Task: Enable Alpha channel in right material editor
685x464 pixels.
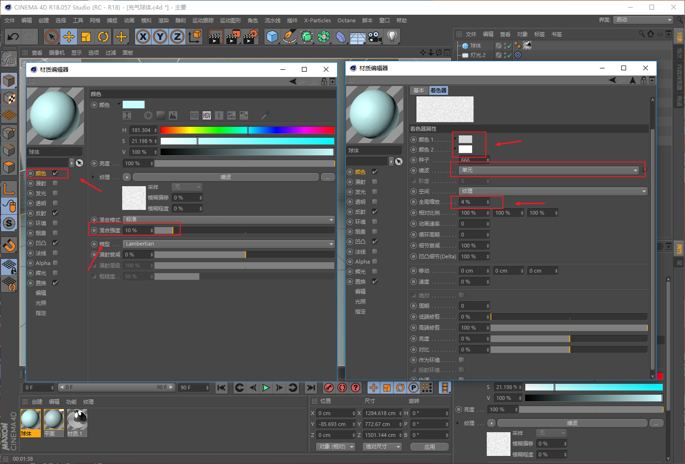Action: 375,262
